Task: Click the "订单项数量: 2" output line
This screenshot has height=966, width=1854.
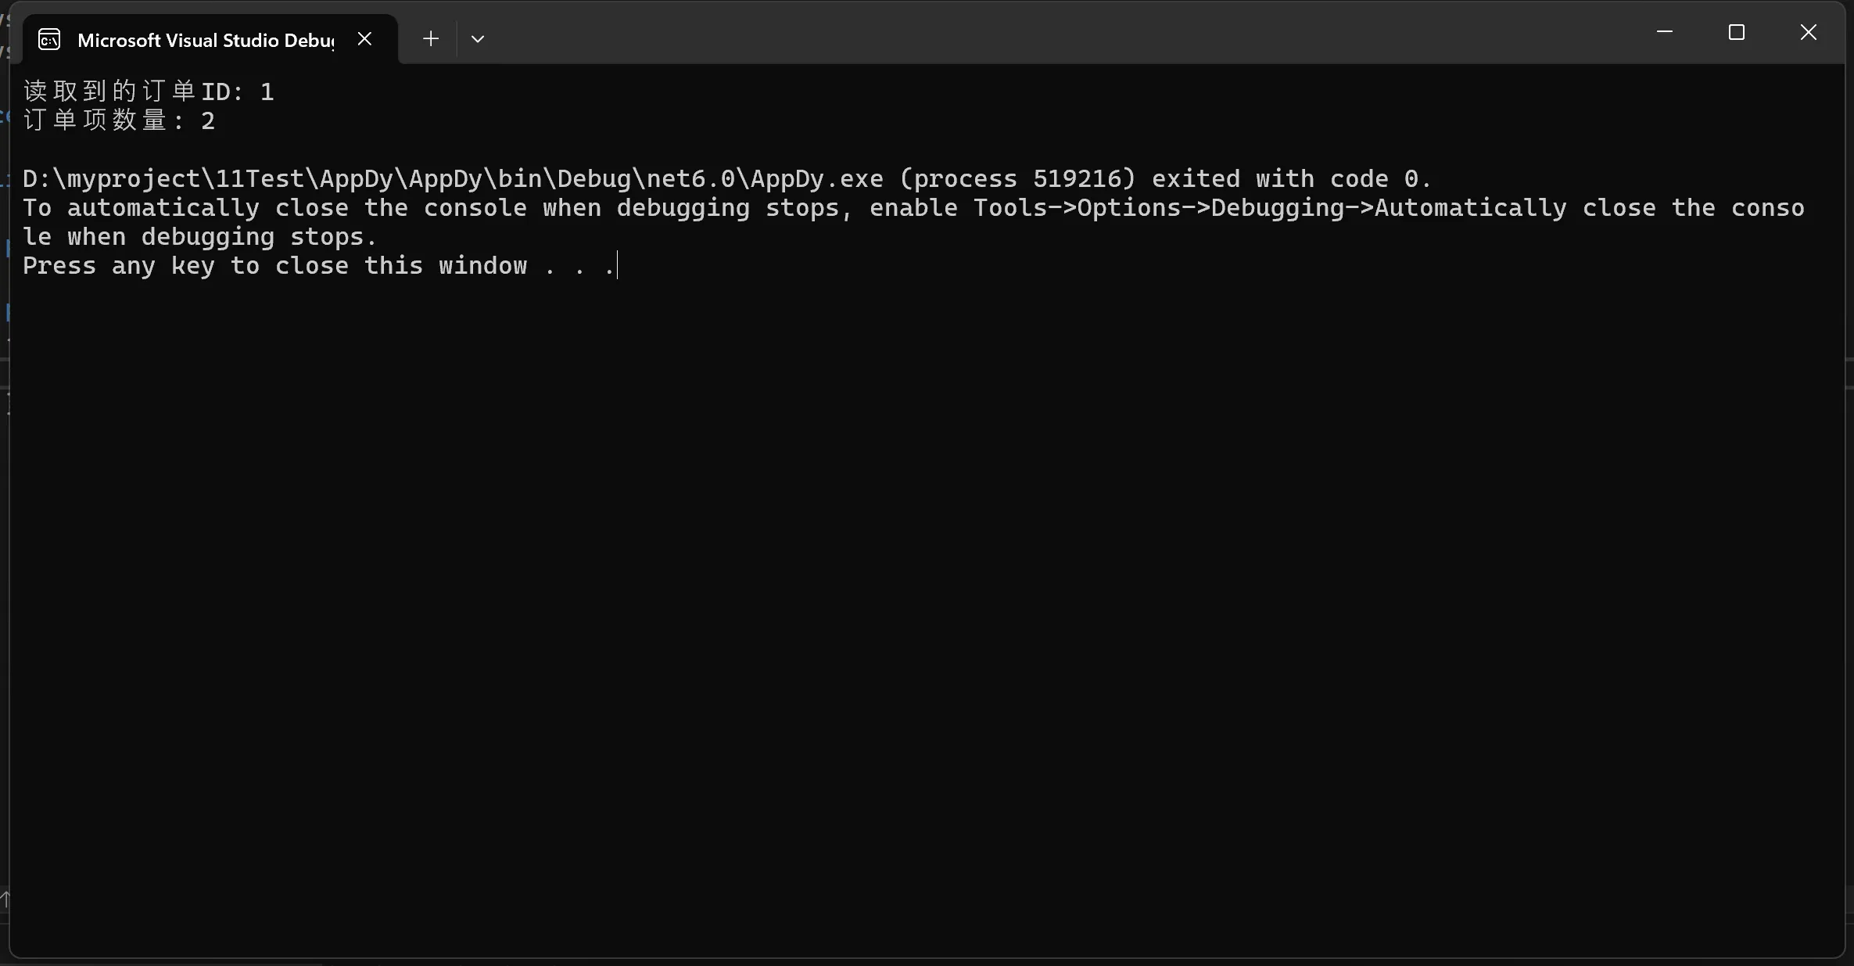Action: [x=119, y=120]
